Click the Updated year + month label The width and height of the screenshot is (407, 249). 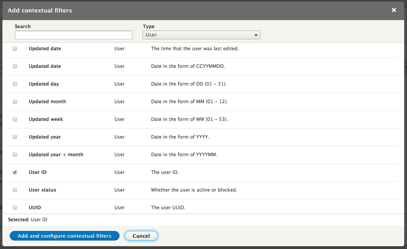56,155
